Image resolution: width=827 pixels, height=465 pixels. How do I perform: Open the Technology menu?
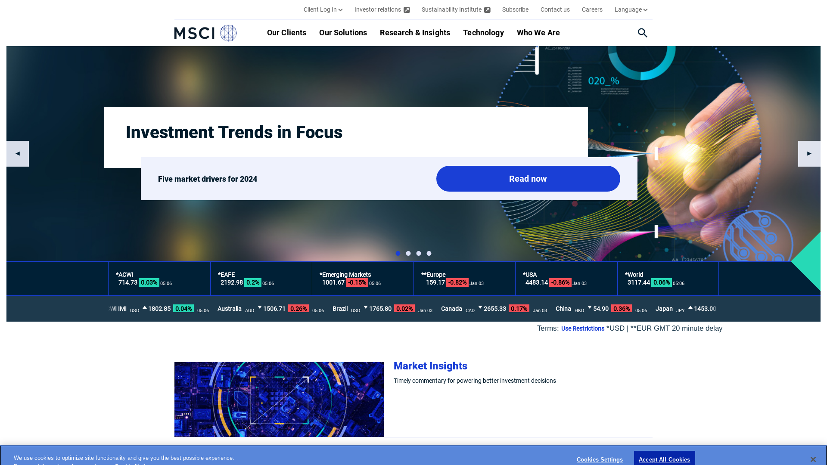(483, 33)
